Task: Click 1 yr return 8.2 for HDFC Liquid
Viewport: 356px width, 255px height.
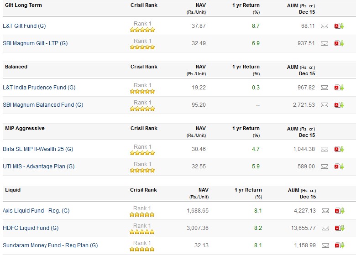Action: [258, 228]
